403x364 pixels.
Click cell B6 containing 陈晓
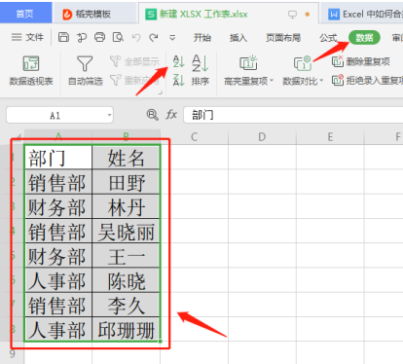click(126, 280)
